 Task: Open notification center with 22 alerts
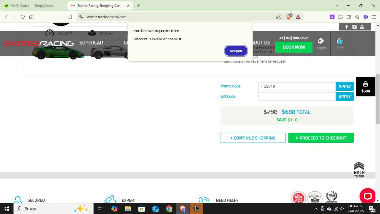click(372, 209)
